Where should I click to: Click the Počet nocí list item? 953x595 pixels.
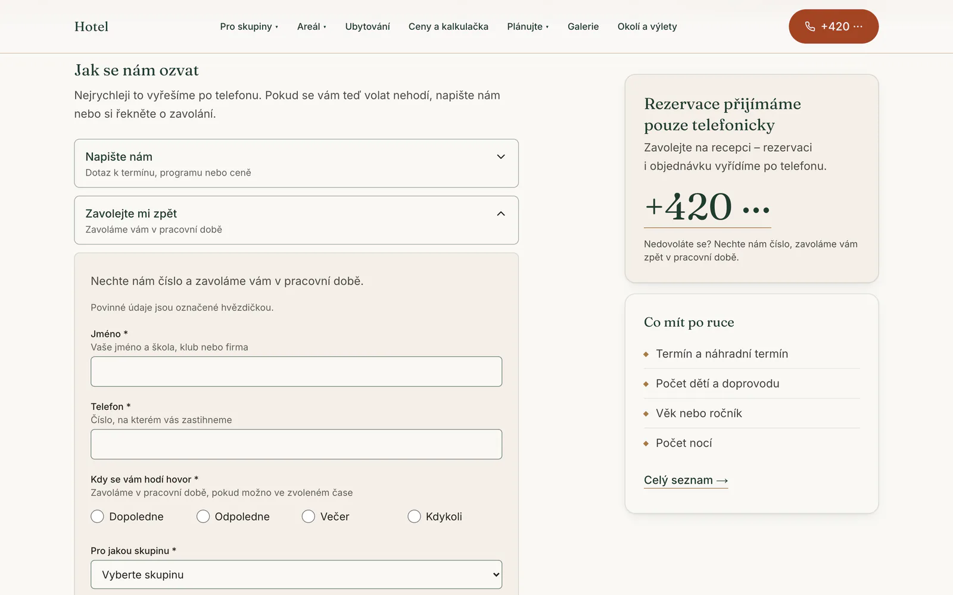684,443
